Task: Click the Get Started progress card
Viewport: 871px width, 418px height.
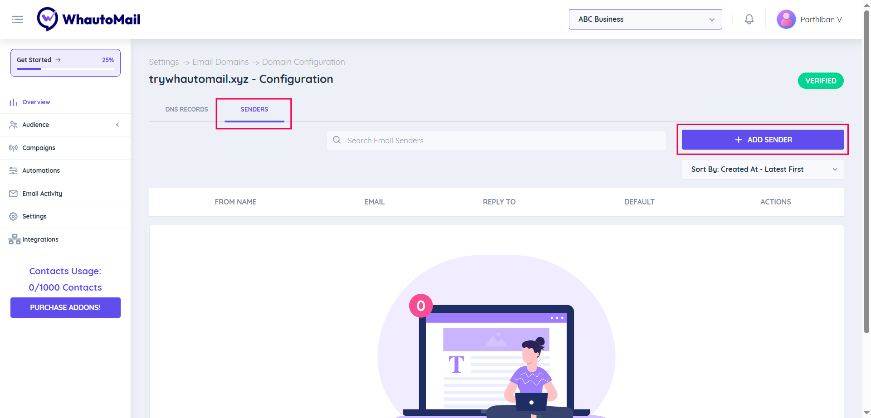Action: [x=65, y=63]
